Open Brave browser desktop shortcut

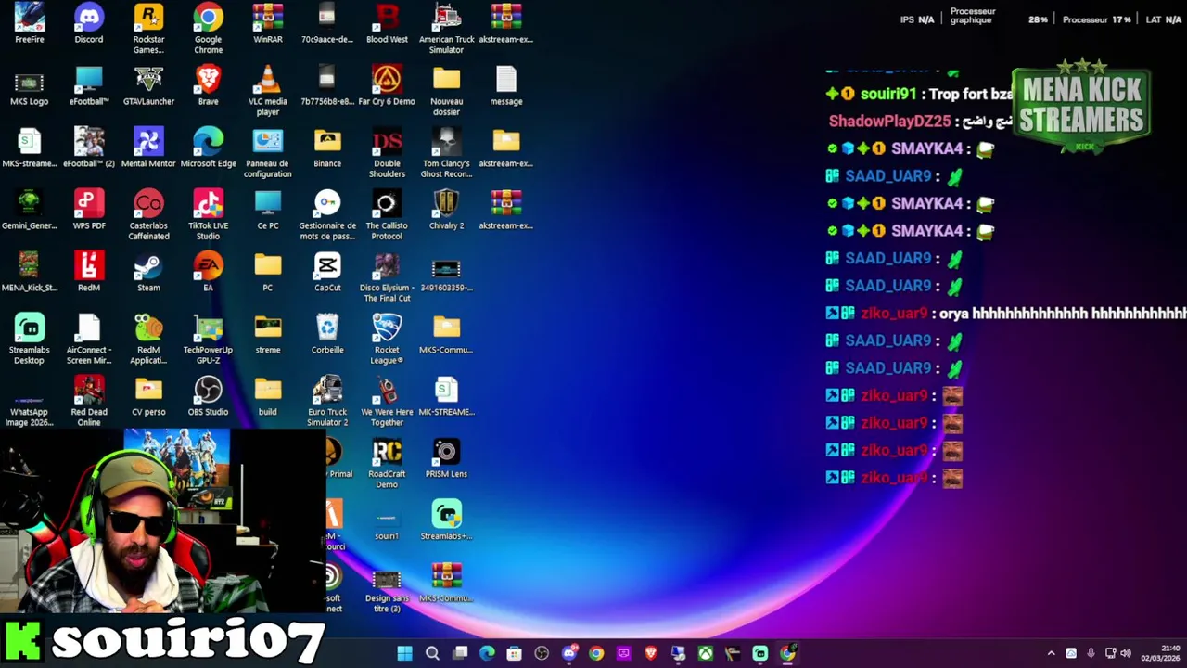208,85
